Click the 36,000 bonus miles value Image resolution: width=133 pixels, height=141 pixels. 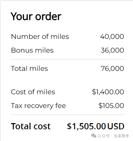pos(112,50)
